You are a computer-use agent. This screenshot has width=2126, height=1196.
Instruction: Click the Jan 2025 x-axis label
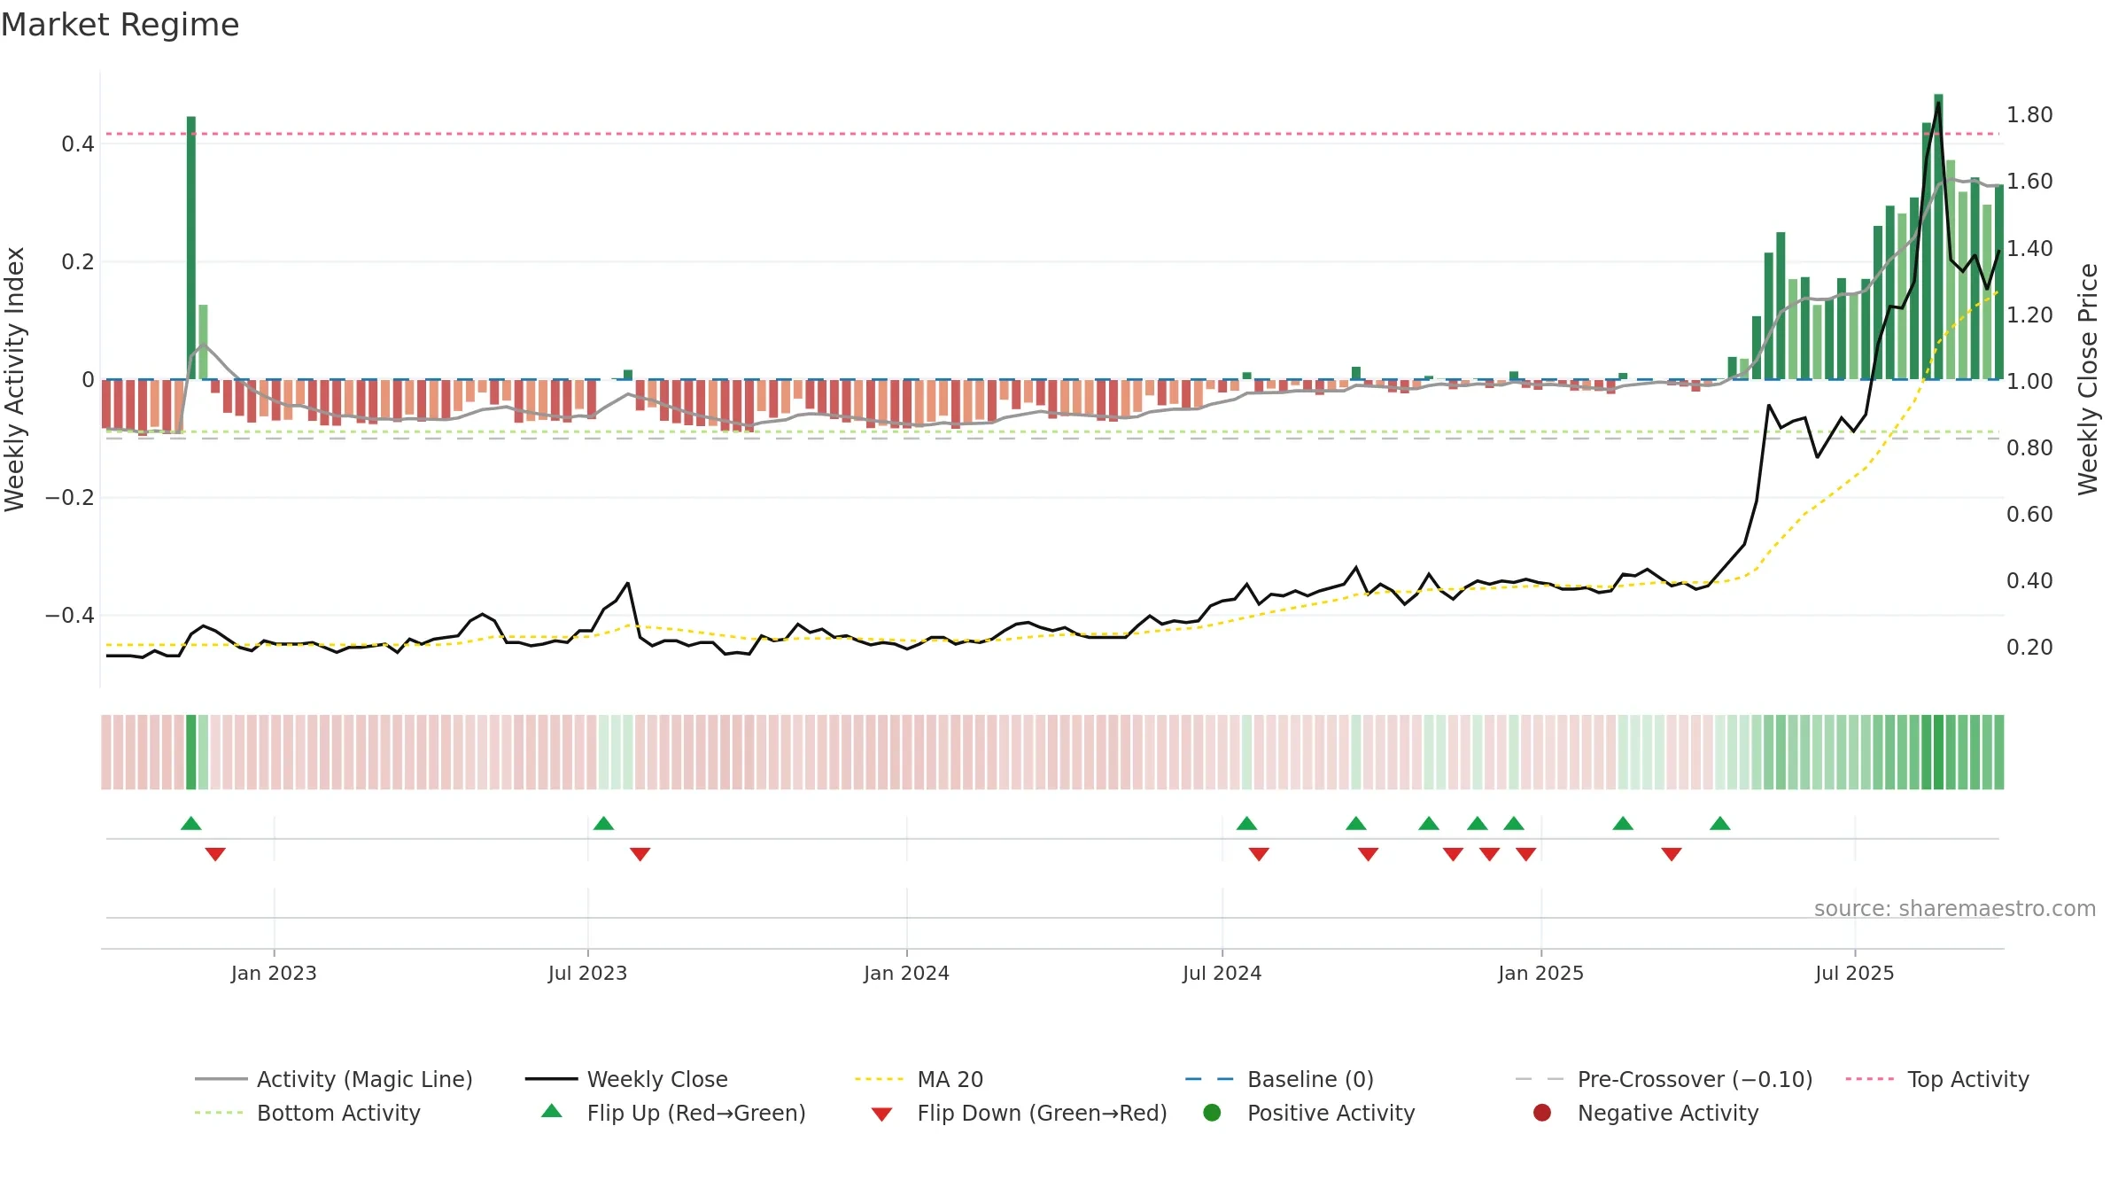(1540, 973)
